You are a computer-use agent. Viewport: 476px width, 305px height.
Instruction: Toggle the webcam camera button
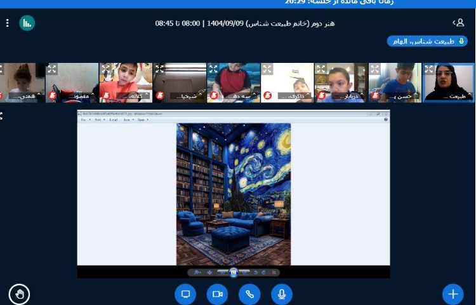click(217, 294)
